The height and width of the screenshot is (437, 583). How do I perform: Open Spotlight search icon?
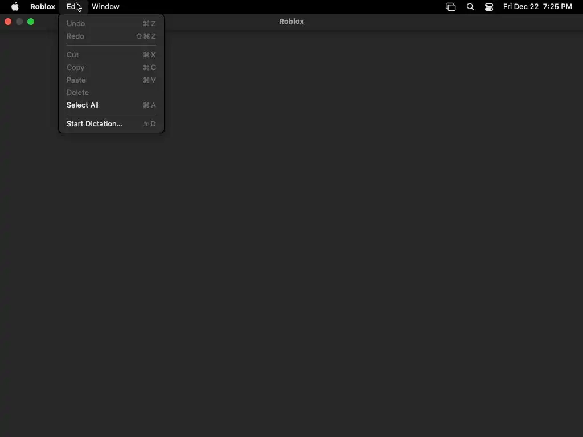click(470, 7)
